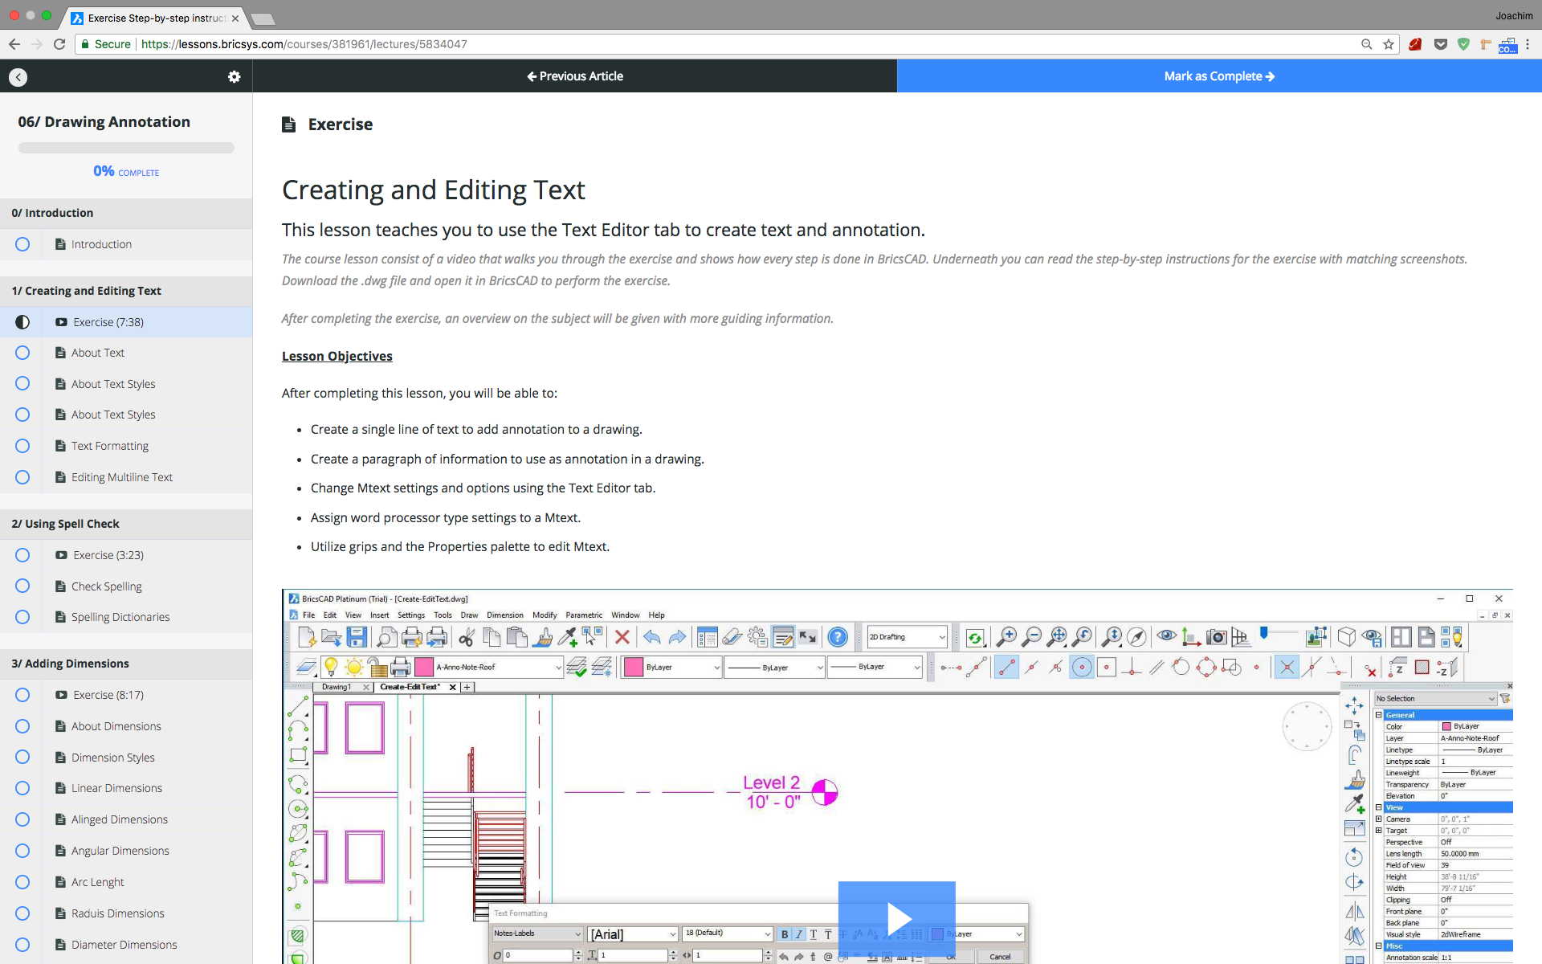Click Cancel in Text Formatting dialog
The image size is (1542, 964).
click(1000, 956)
